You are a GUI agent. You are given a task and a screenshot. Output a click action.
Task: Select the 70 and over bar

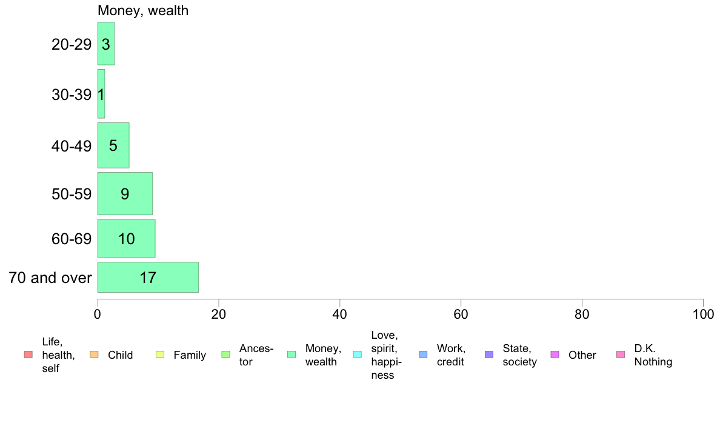[x=148, y=278]
